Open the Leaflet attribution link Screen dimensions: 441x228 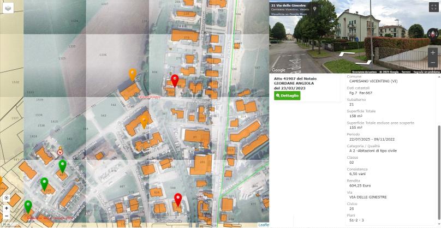[263, 225]
